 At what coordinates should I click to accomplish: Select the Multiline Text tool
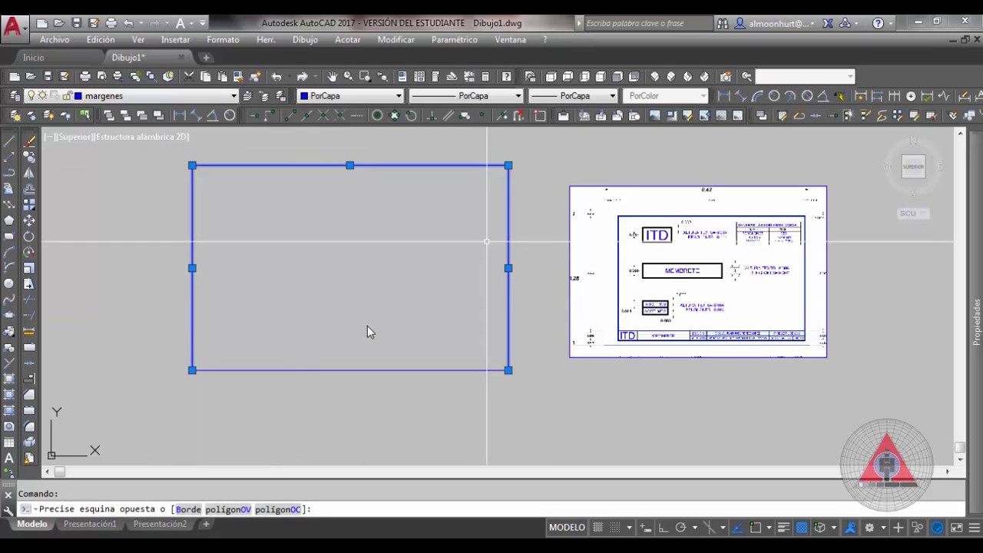pyautogui.click(x=9, y=459)
